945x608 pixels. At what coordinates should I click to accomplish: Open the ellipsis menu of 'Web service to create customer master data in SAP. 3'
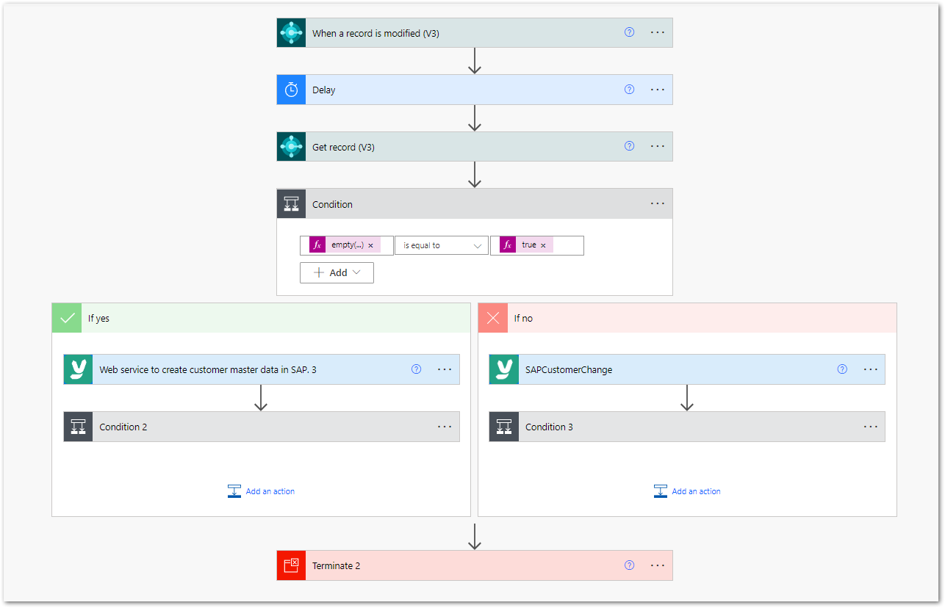445,369
